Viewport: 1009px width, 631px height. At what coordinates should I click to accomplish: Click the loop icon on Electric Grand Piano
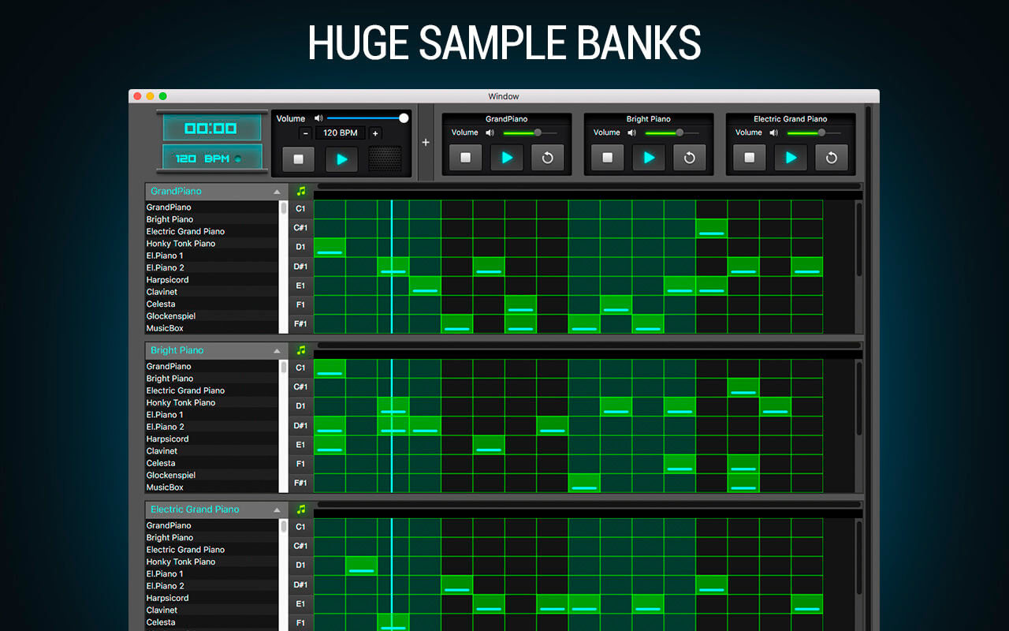coord(831,158)
